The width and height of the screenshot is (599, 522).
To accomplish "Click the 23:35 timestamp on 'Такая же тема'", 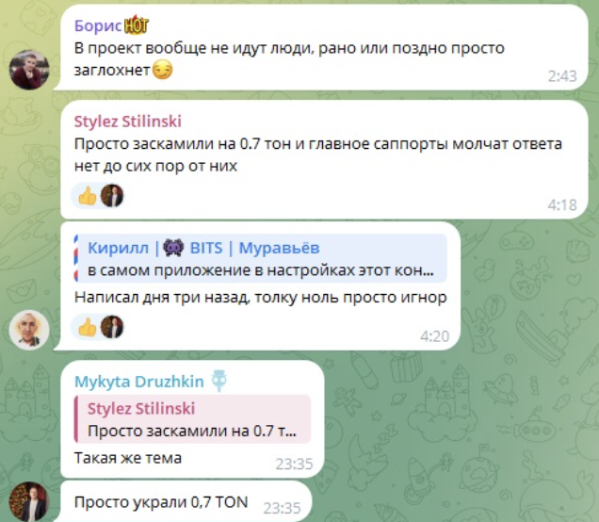I will pyautogui.click(x=294, y=464).
